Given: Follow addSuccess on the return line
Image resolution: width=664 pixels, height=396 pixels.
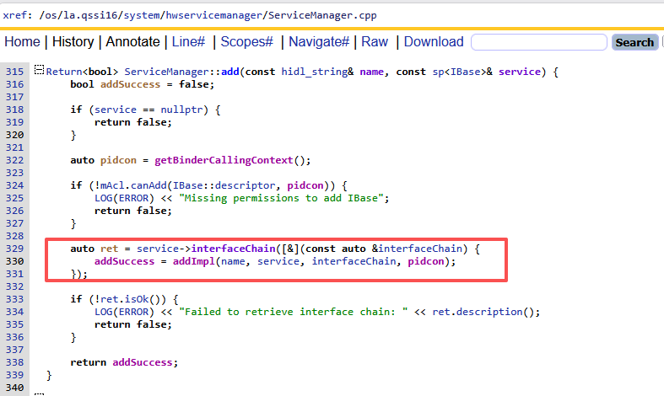Looking at the screenshot, I should (143, 362).
